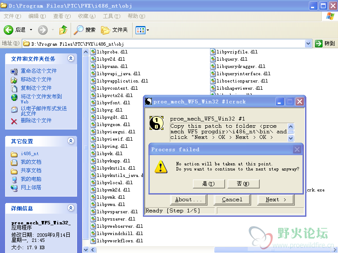Collapse the Details (详细信息) panel
The height and width of the screenshot is (253, 338).
71,208
